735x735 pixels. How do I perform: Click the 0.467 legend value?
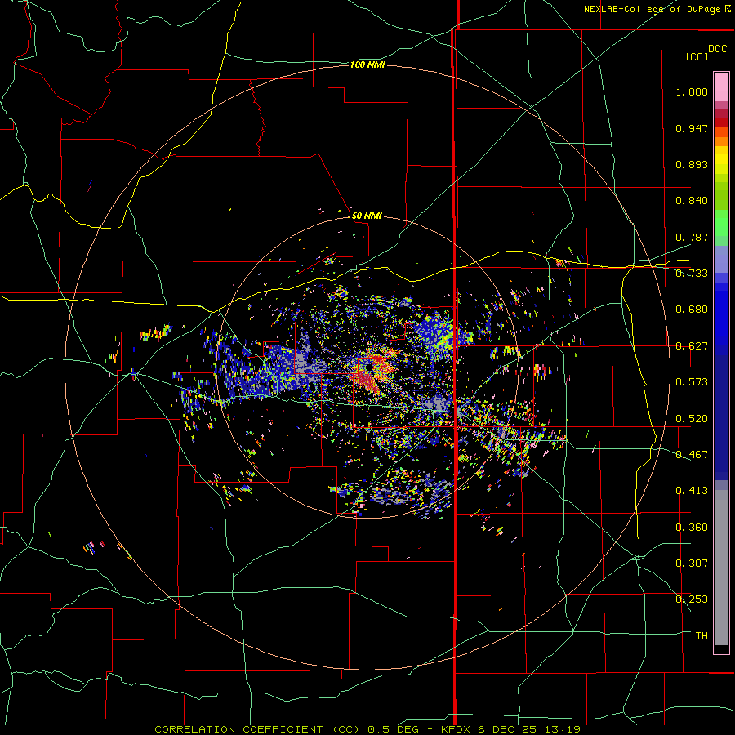(x=692, y=455)
